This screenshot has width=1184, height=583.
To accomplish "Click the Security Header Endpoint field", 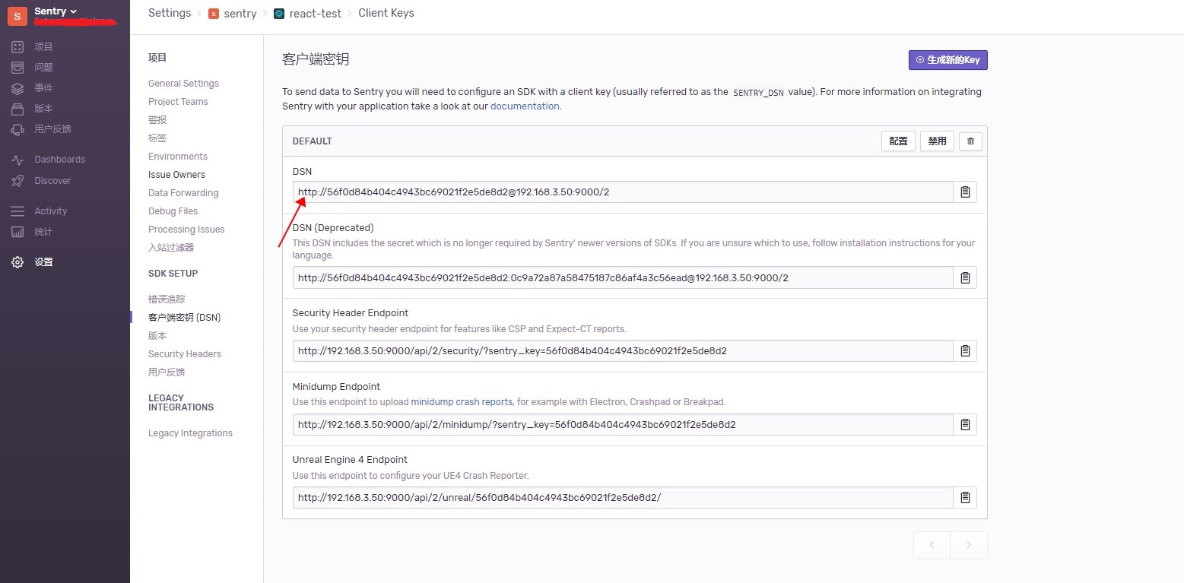I will point(623,351).
